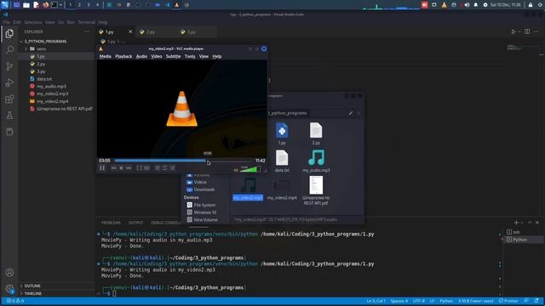
Task: Toggle the VLC playlist view
Action: pos(158,168)
